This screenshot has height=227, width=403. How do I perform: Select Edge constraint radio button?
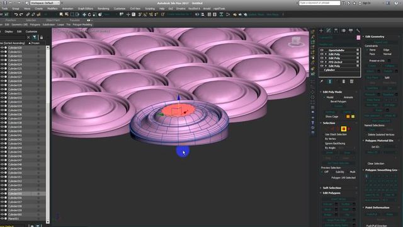click(x=382, y=50)
